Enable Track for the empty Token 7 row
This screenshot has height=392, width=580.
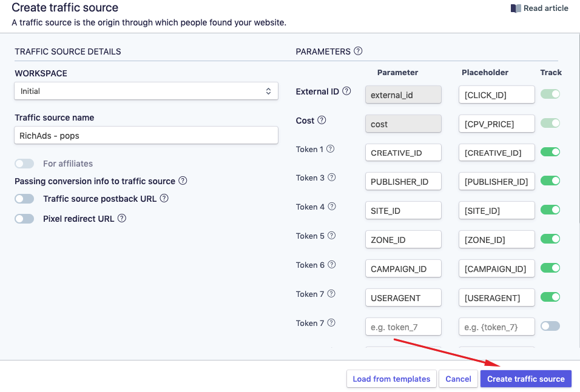pos(550,325)
